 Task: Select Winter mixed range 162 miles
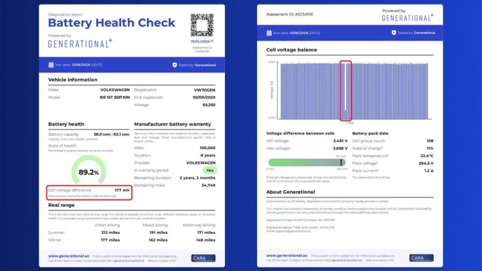click(158, 240)
